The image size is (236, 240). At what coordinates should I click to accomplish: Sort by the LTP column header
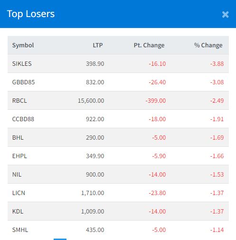pyautogui.click(x=98, y=45)
